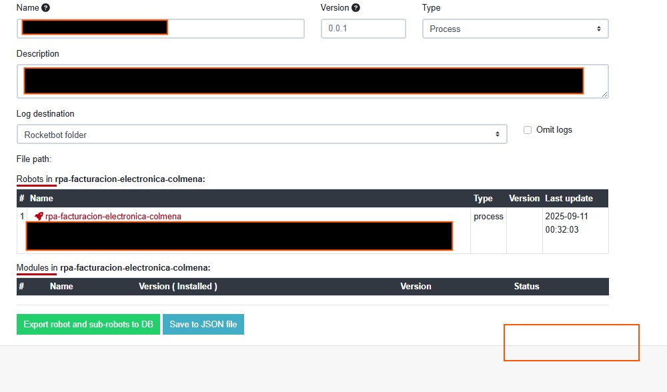Click the Version field showing 0.0.1
The width and height of the screenshot is (667, 392).
[x=364, y=29]
